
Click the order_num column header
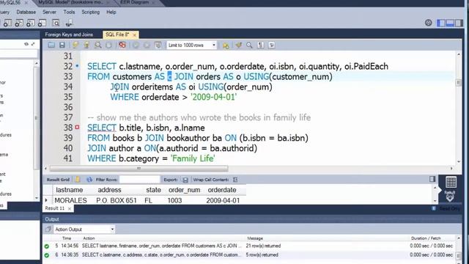(x=184, y=190)
